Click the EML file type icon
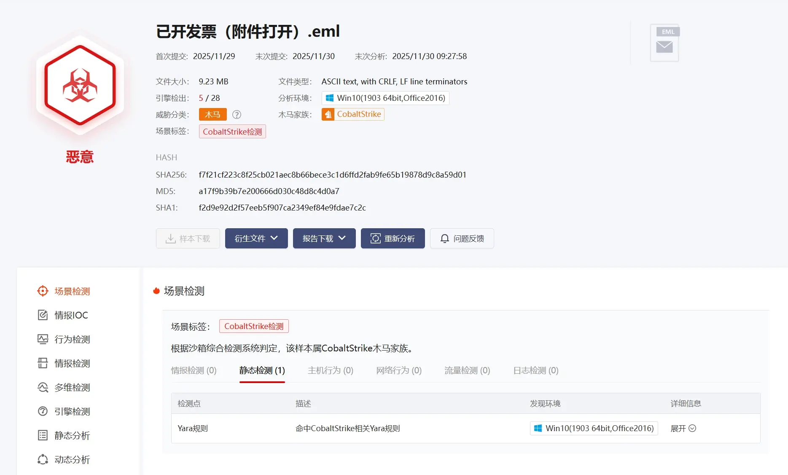 665,43
